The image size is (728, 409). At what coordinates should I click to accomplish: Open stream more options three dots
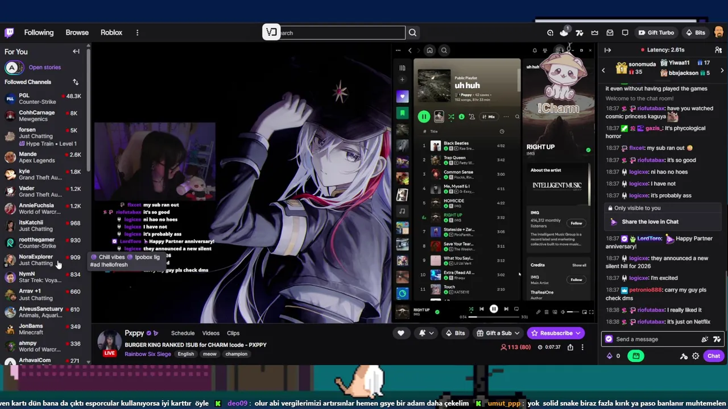point(582,347)
